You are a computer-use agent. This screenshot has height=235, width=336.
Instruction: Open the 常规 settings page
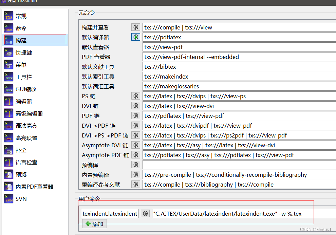pyautogui.click(x=35, y=16)
